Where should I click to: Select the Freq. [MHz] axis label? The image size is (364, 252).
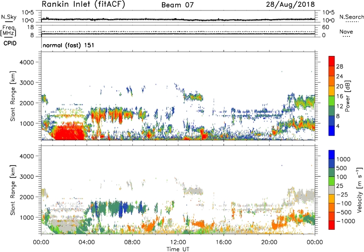click(8, 31)
